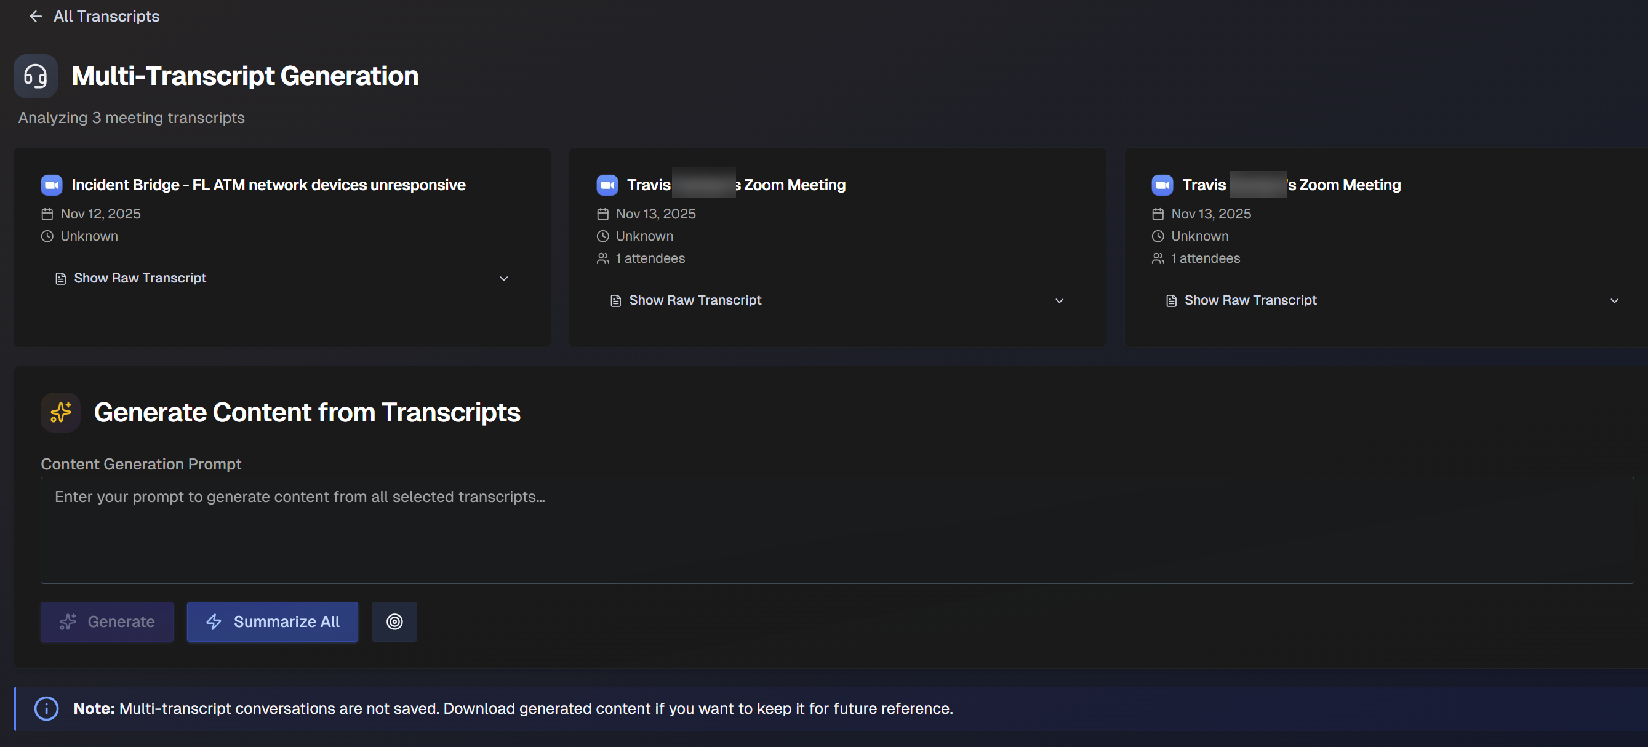
Task: Click attendees icon on the middle meeting card
Action: 602,258
